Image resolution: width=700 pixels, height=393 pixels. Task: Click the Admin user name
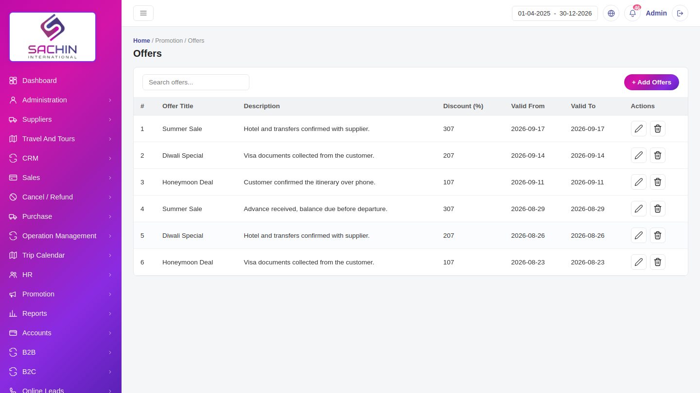point(656,13)
